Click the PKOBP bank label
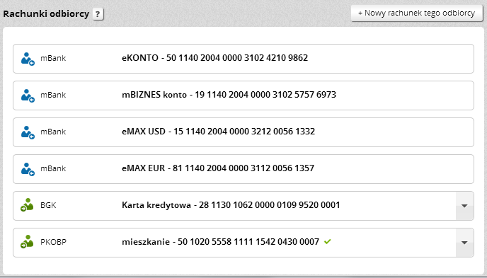 click(x=53, y=242)
